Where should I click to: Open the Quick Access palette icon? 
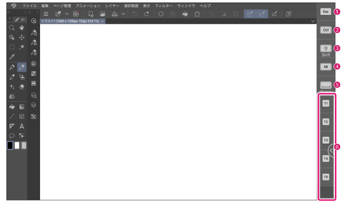(34, 21)
